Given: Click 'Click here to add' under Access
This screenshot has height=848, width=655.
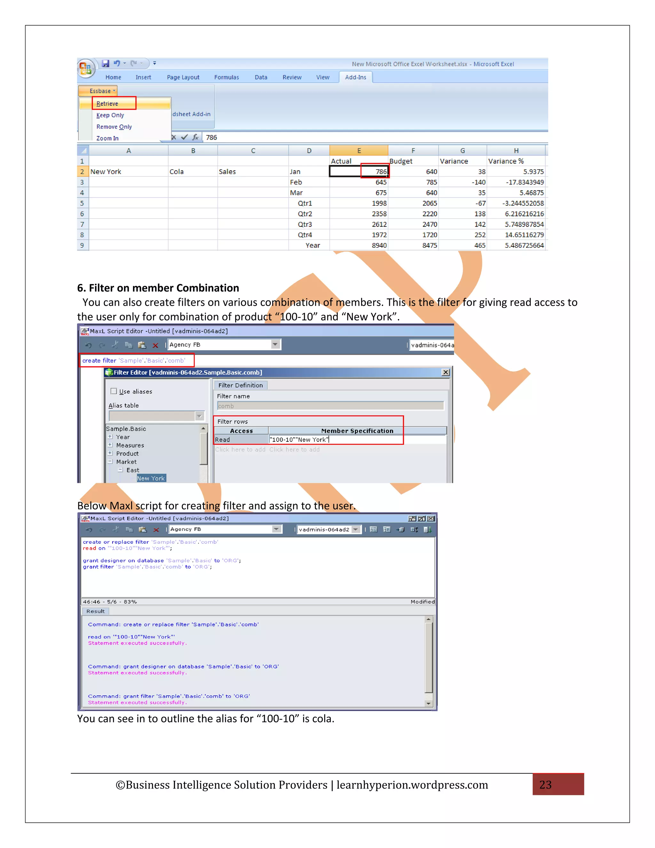Looking at the screenshot, I should coord(240,449).
